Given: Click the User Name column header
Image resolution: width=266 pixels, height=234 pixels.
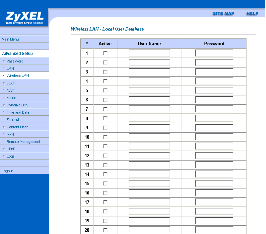Looking at the screenshot, I should pyautogui.click(x=149, y=44).
